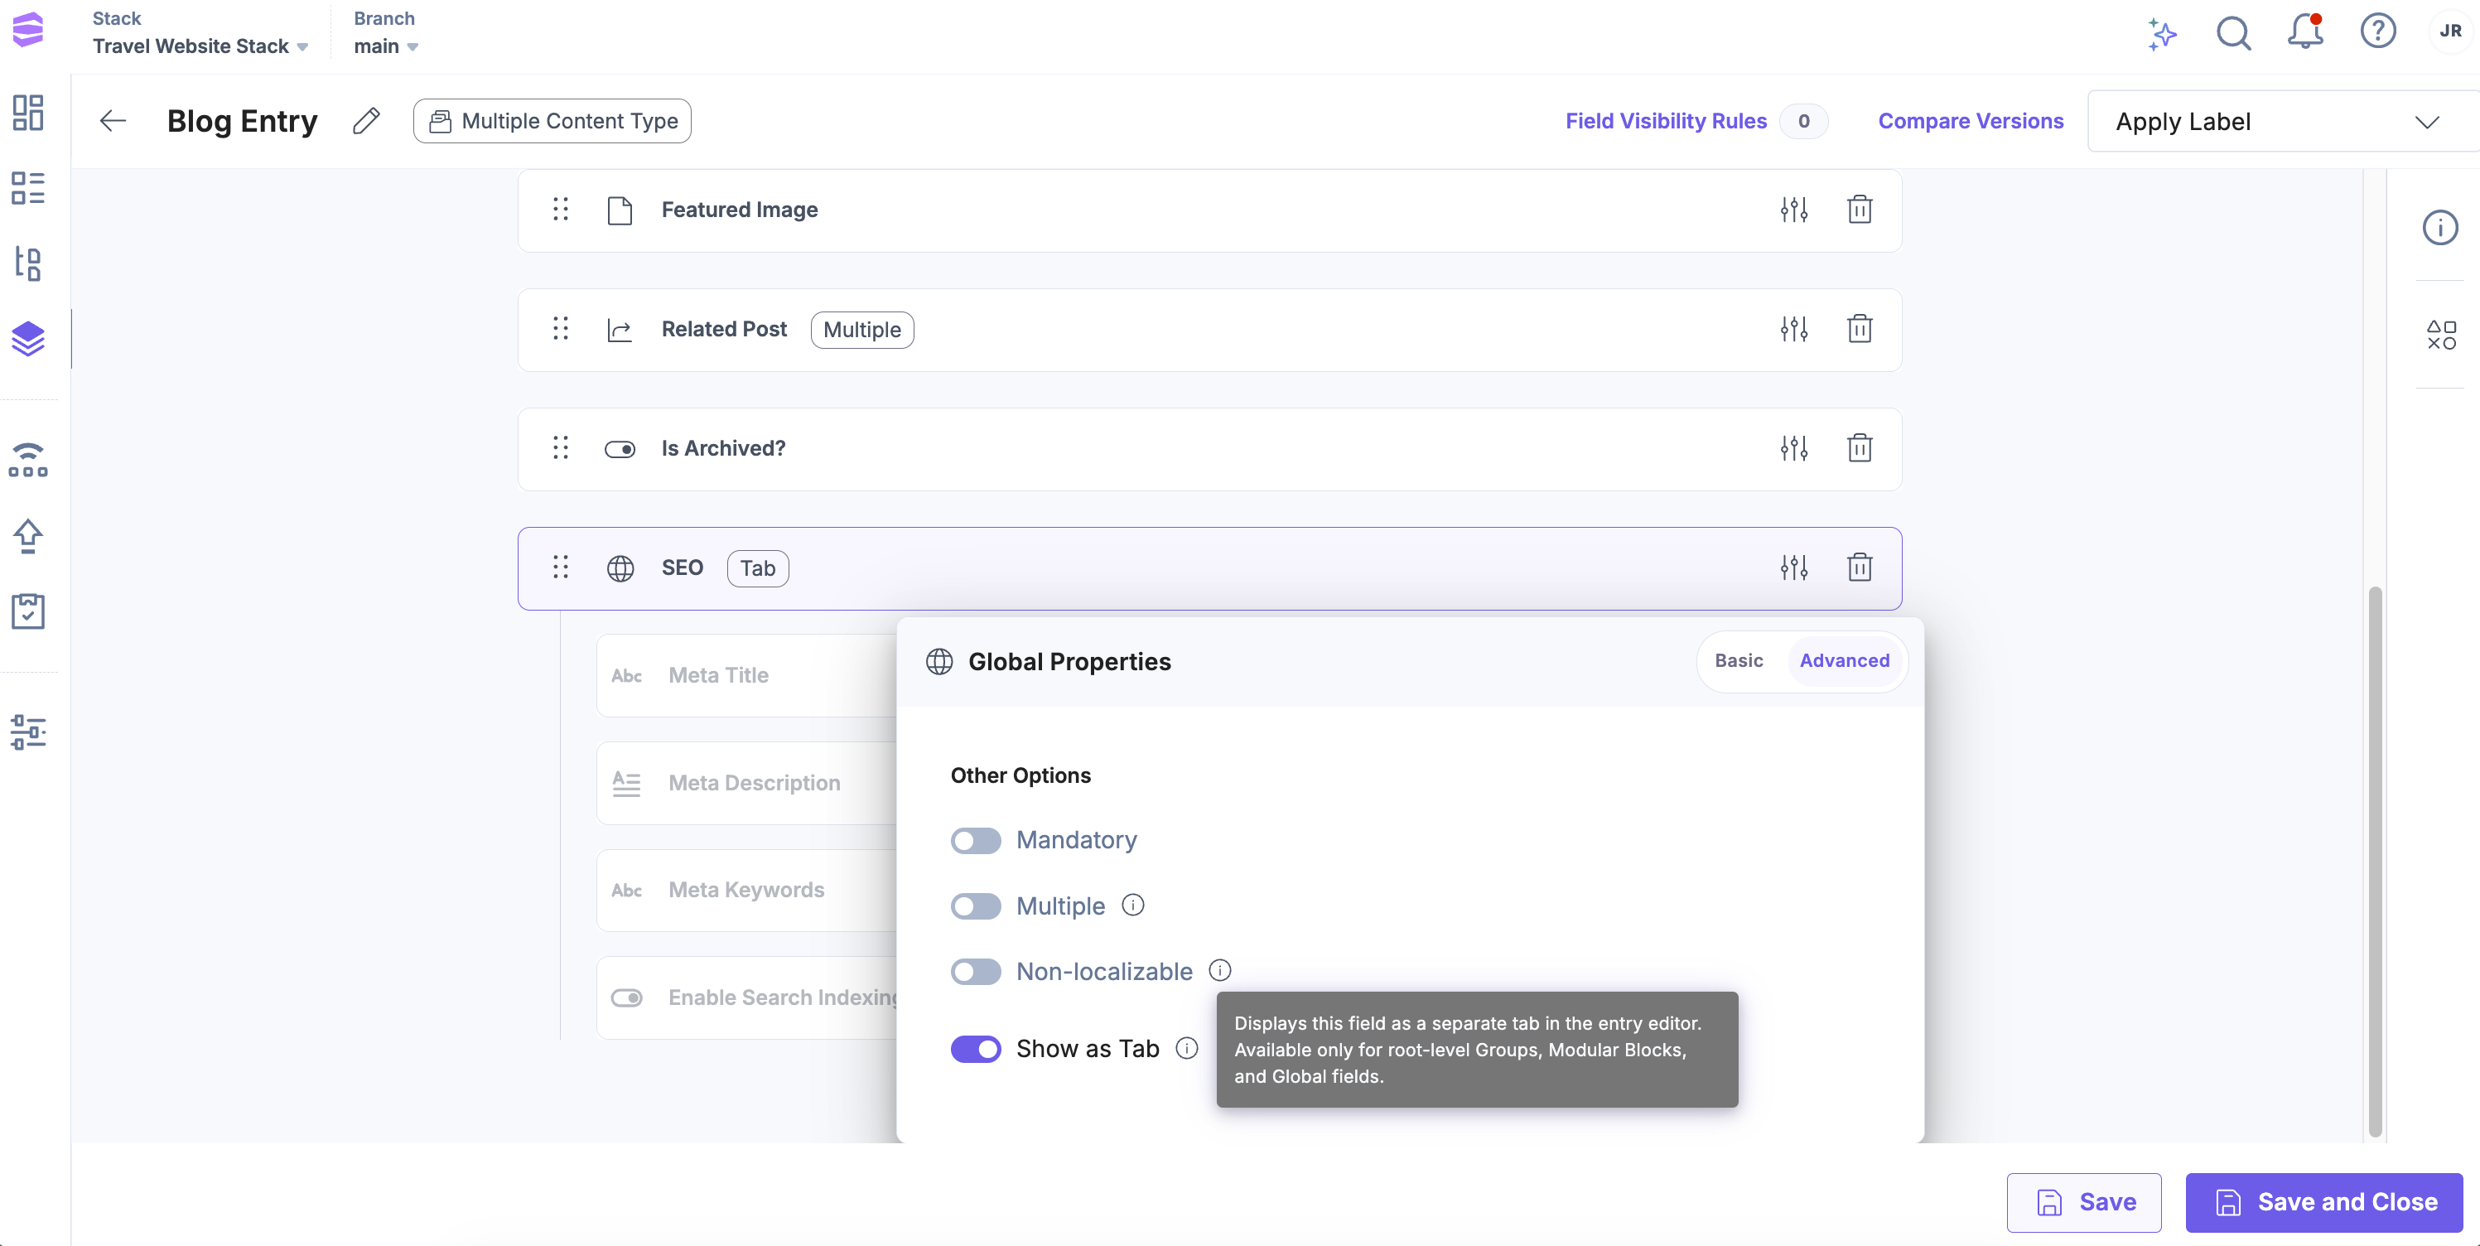Image resolution: width=2480 pixels, height=1246 pixels.
Task: Open Compare Versions link
Action: tap(1970, 121)
